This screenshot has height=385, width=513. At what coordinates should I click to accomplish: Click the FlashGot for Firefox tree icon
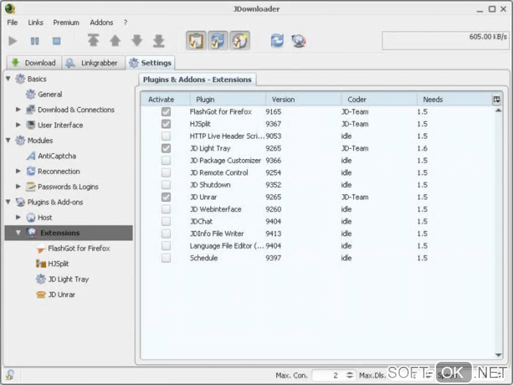click(41, 249)
